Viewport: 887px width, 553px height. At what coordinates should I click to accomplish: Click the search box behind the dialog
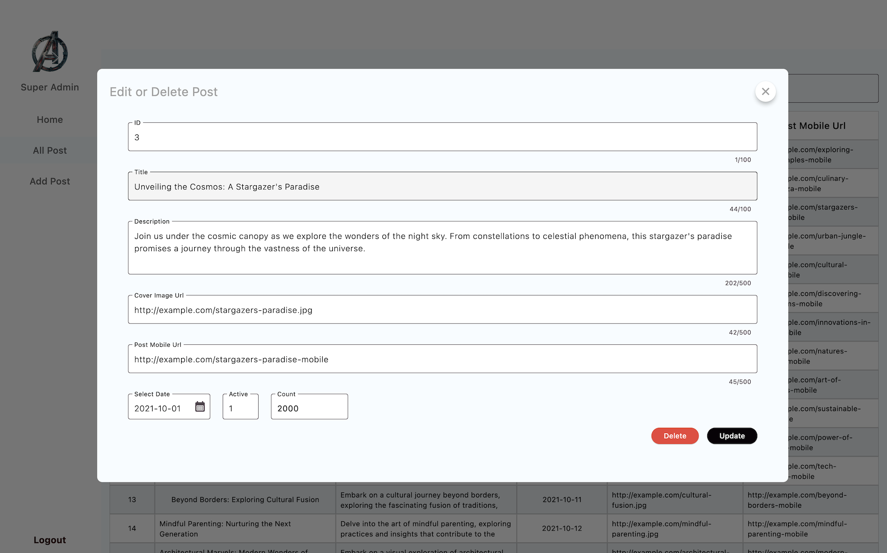point(833,88)
